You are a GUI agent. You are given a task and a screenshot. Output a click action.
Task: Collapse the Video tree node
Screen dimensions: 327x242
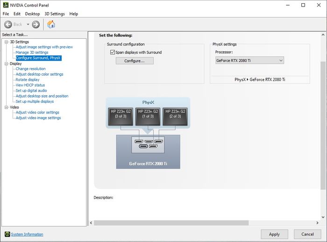[x=6, y=107]
